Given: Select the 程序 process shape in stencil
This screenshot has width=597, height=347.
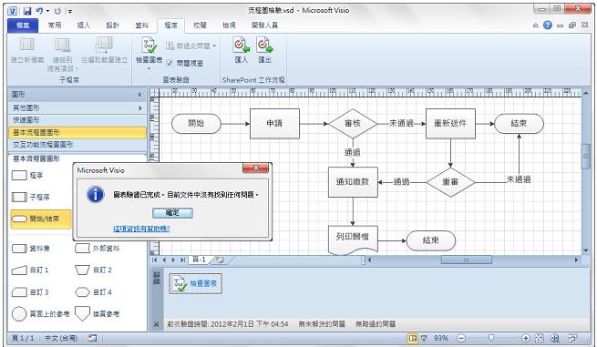Looking at the screenshot, I should point(27,176).
